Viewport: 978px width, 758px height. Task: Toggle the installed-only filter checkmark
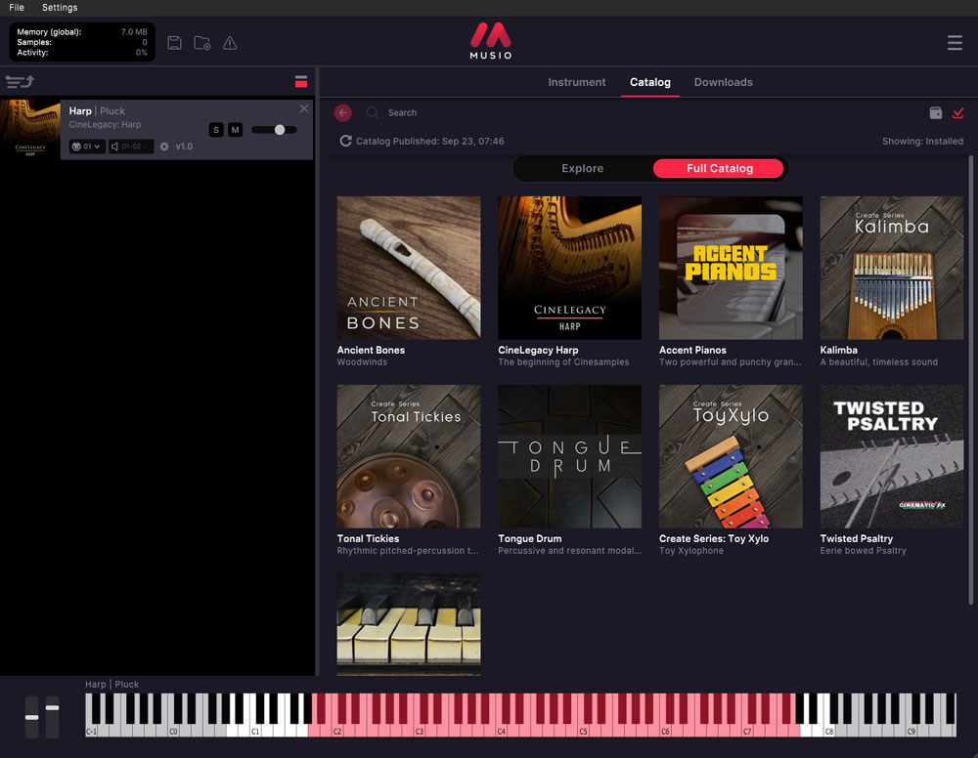pyautogui.click(x=958, y=112)
